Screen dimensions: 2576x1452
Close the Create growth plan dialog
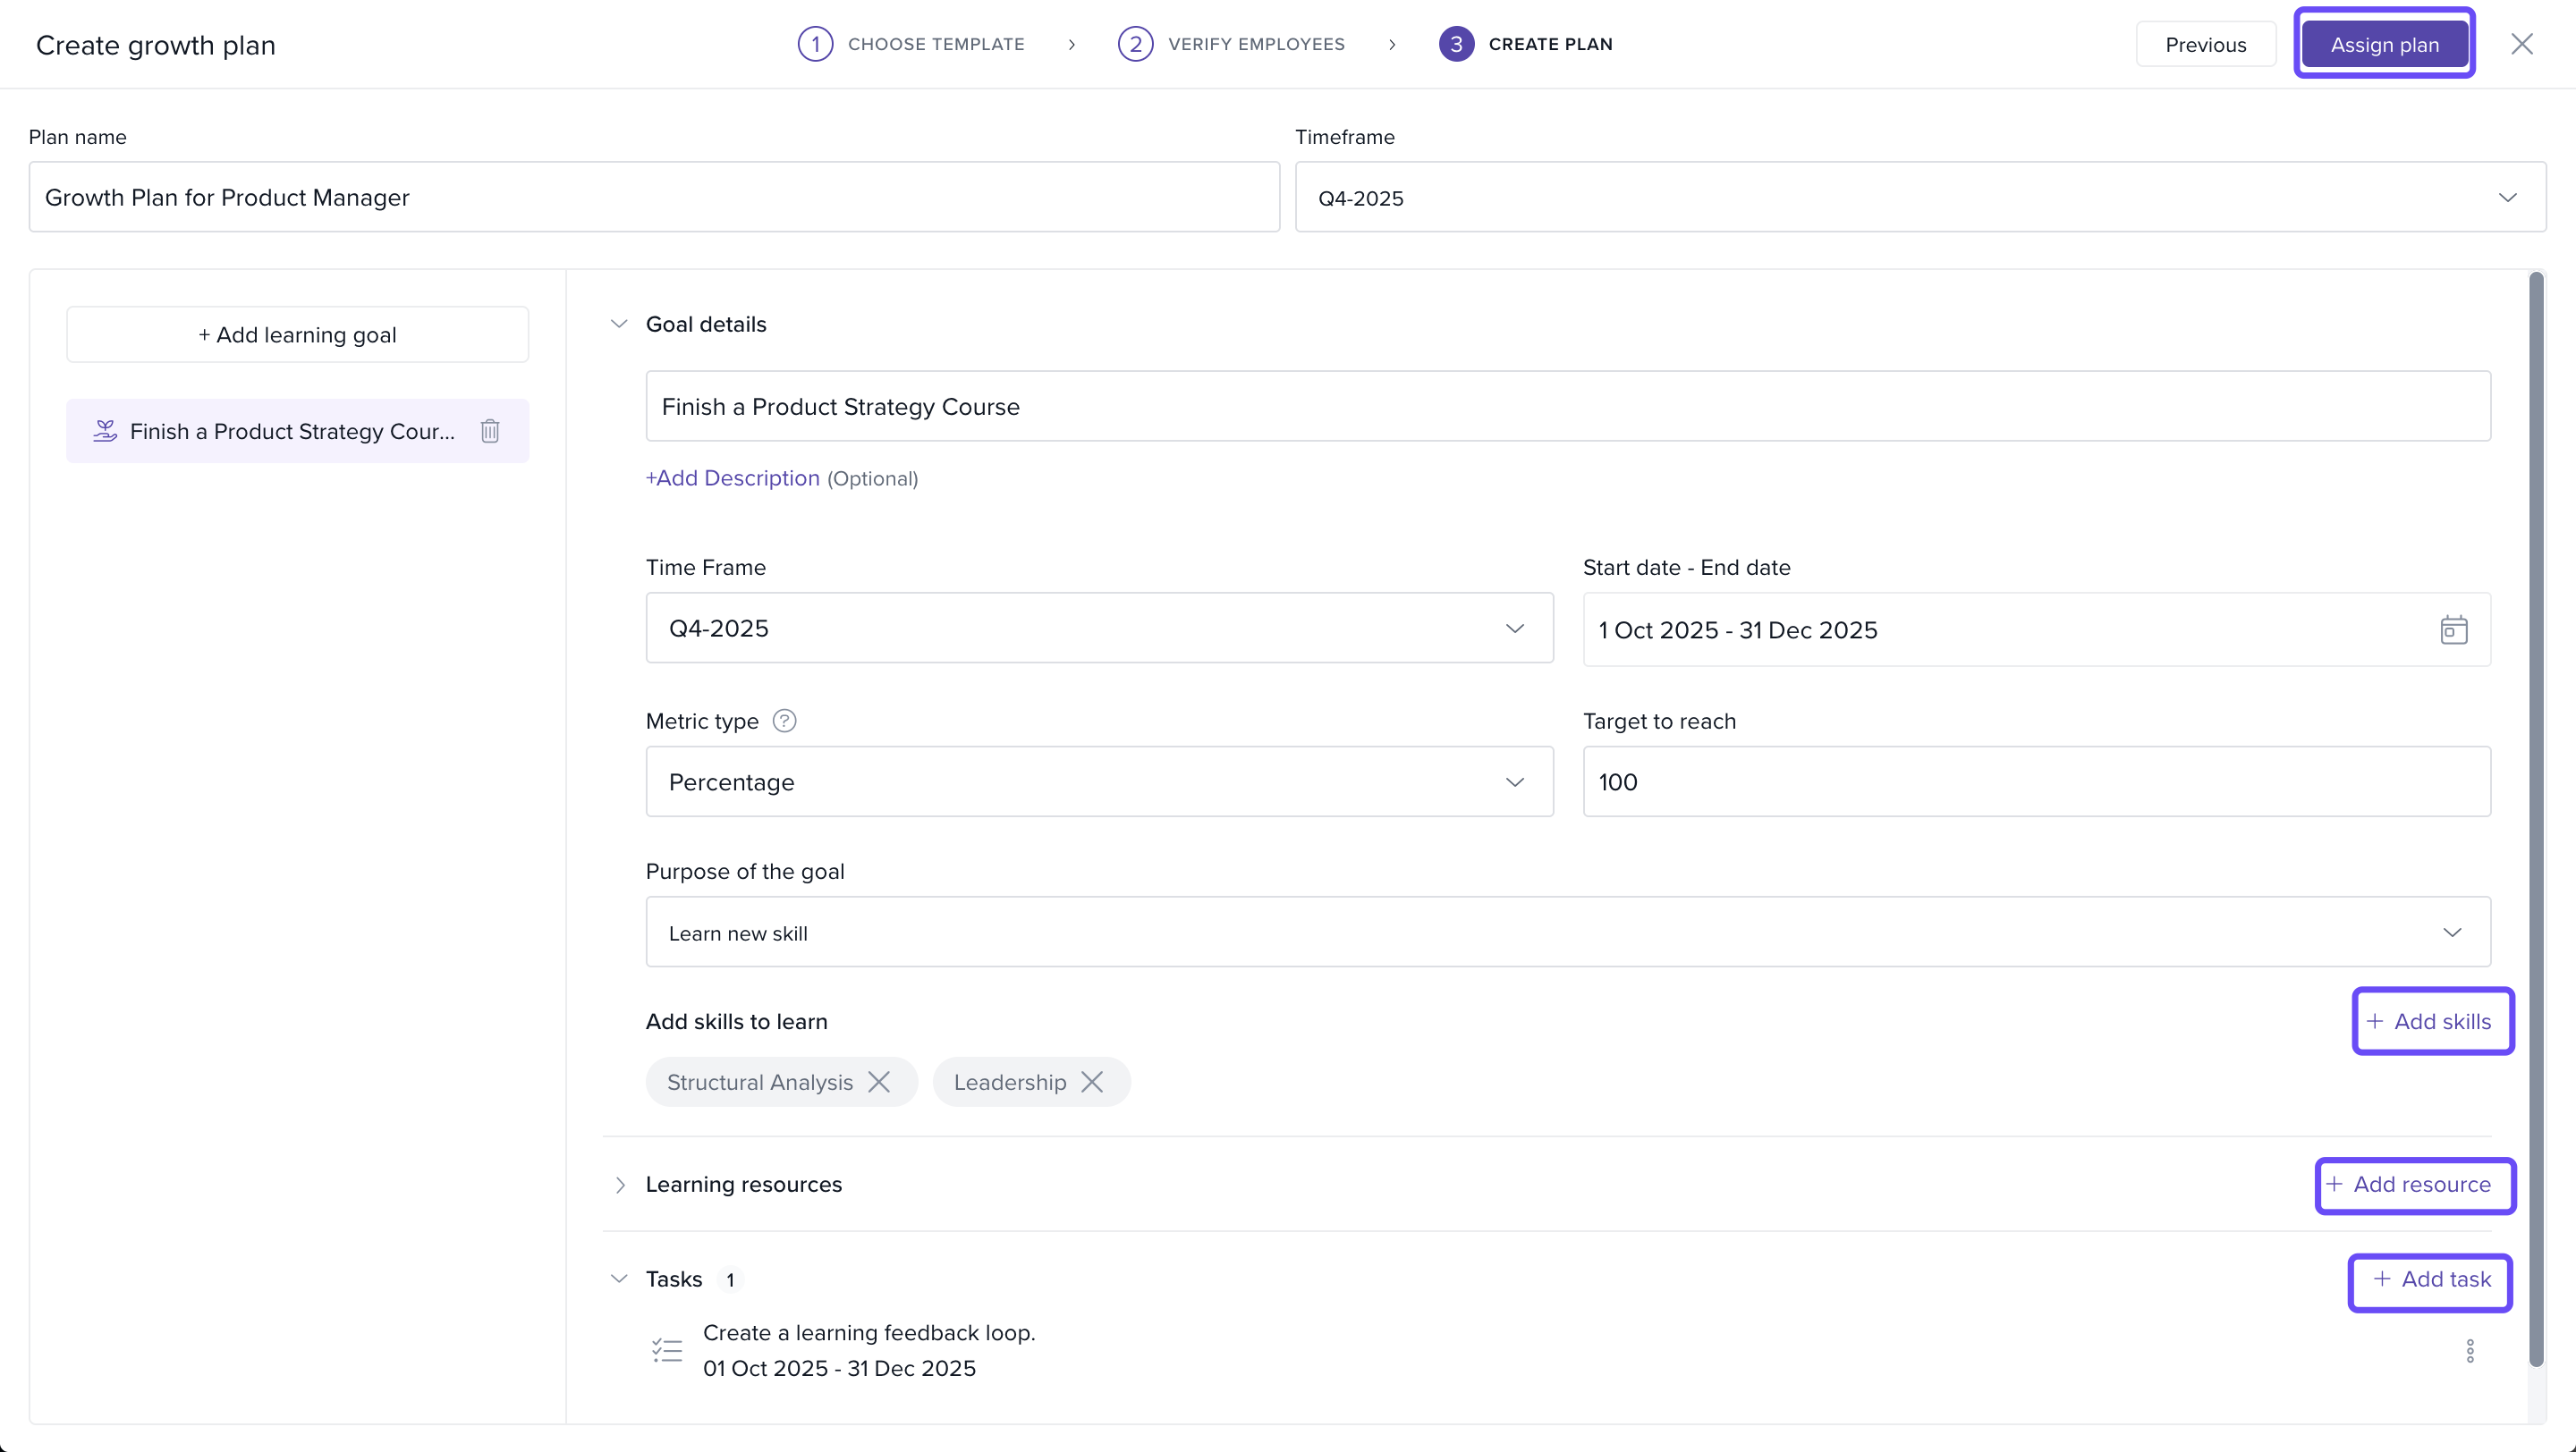(x=2521, y=44)
